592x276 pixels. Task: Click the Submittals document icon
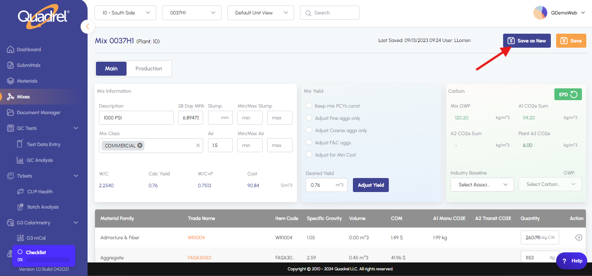(x=11, y=65)
